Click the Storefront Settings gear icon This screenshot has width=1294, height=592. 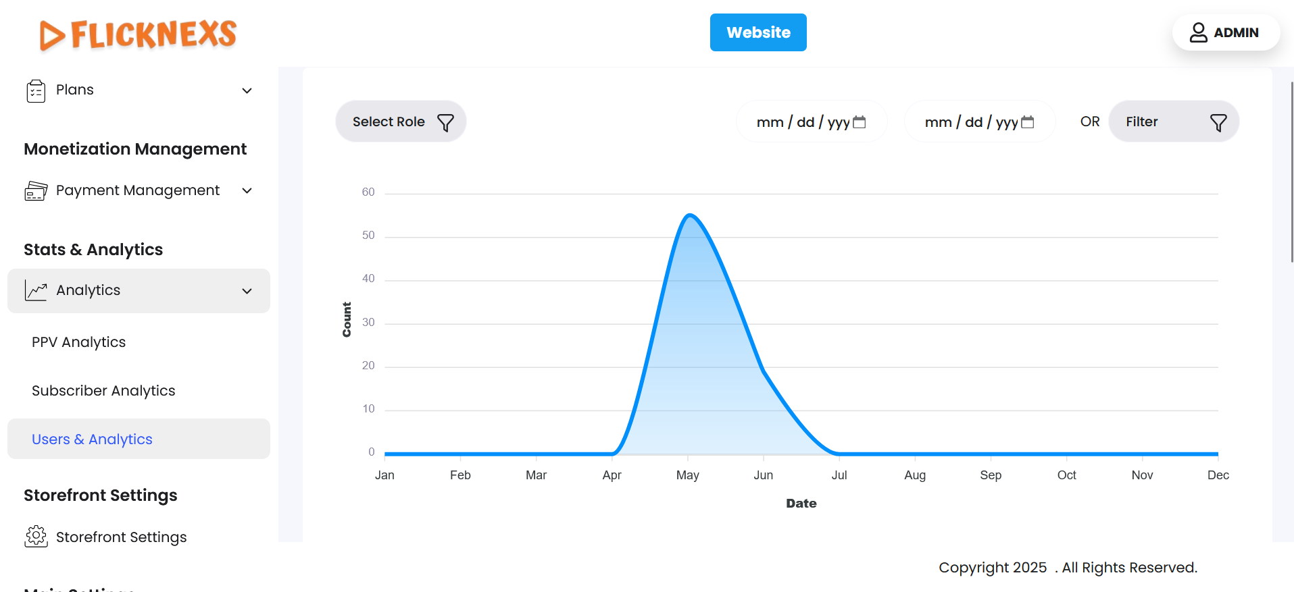[36, 537]
